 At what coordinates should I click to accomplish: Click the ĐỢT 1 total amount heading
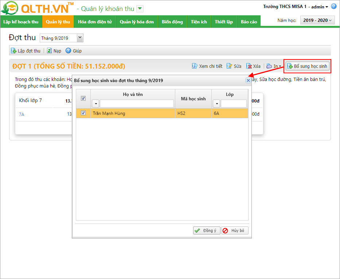[69, 66]
